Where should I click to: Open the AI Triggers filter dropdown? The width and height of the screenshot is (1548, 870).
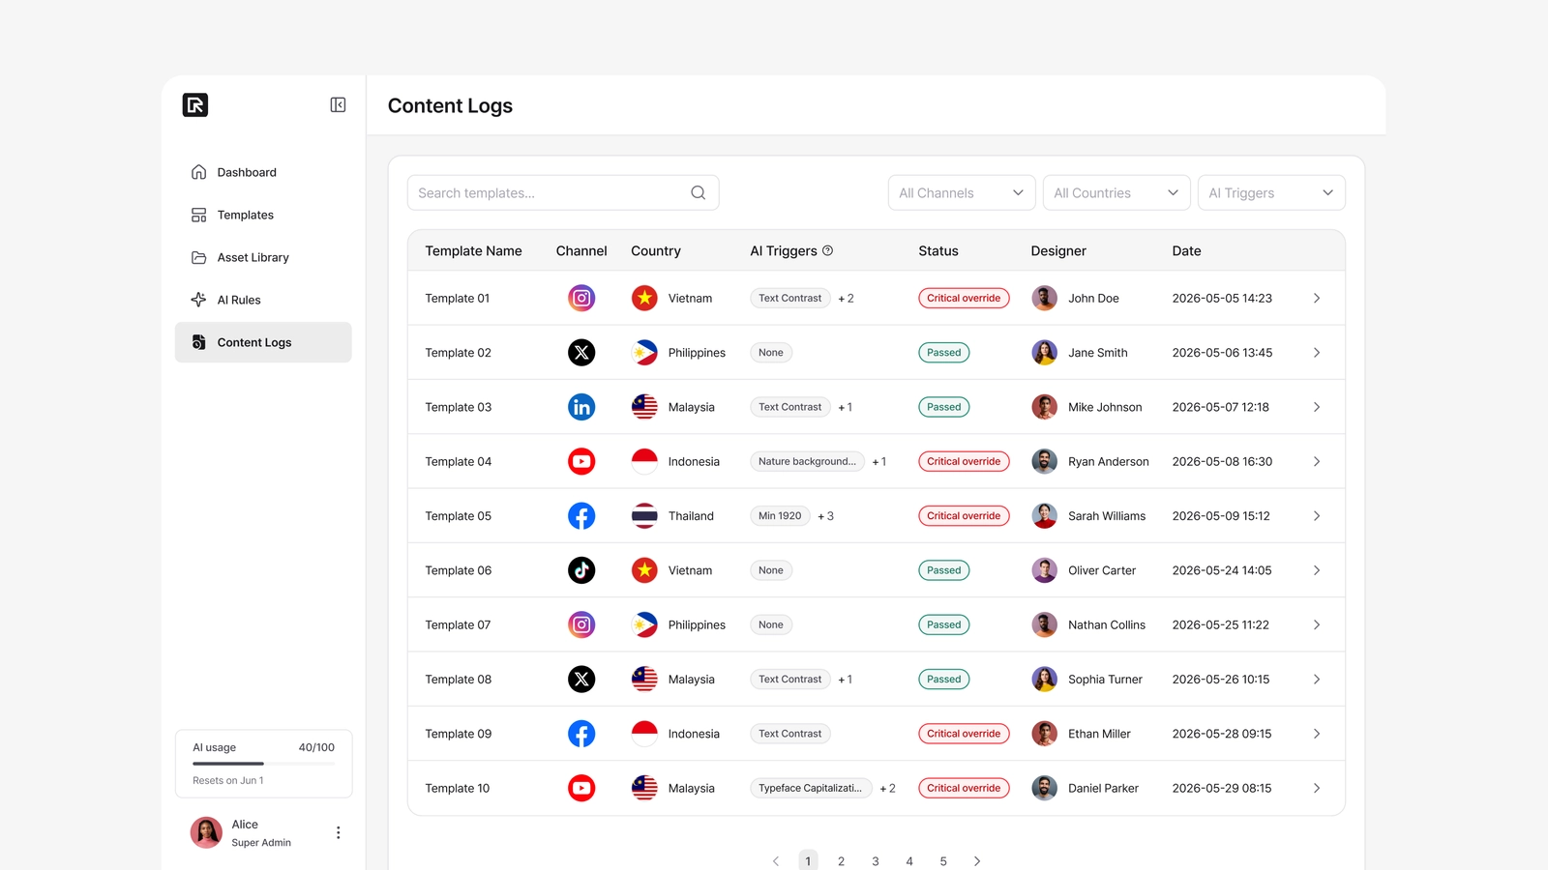pos(1271,192)
